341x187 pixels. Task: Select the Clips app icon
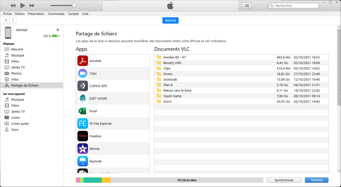pos(83,73)
